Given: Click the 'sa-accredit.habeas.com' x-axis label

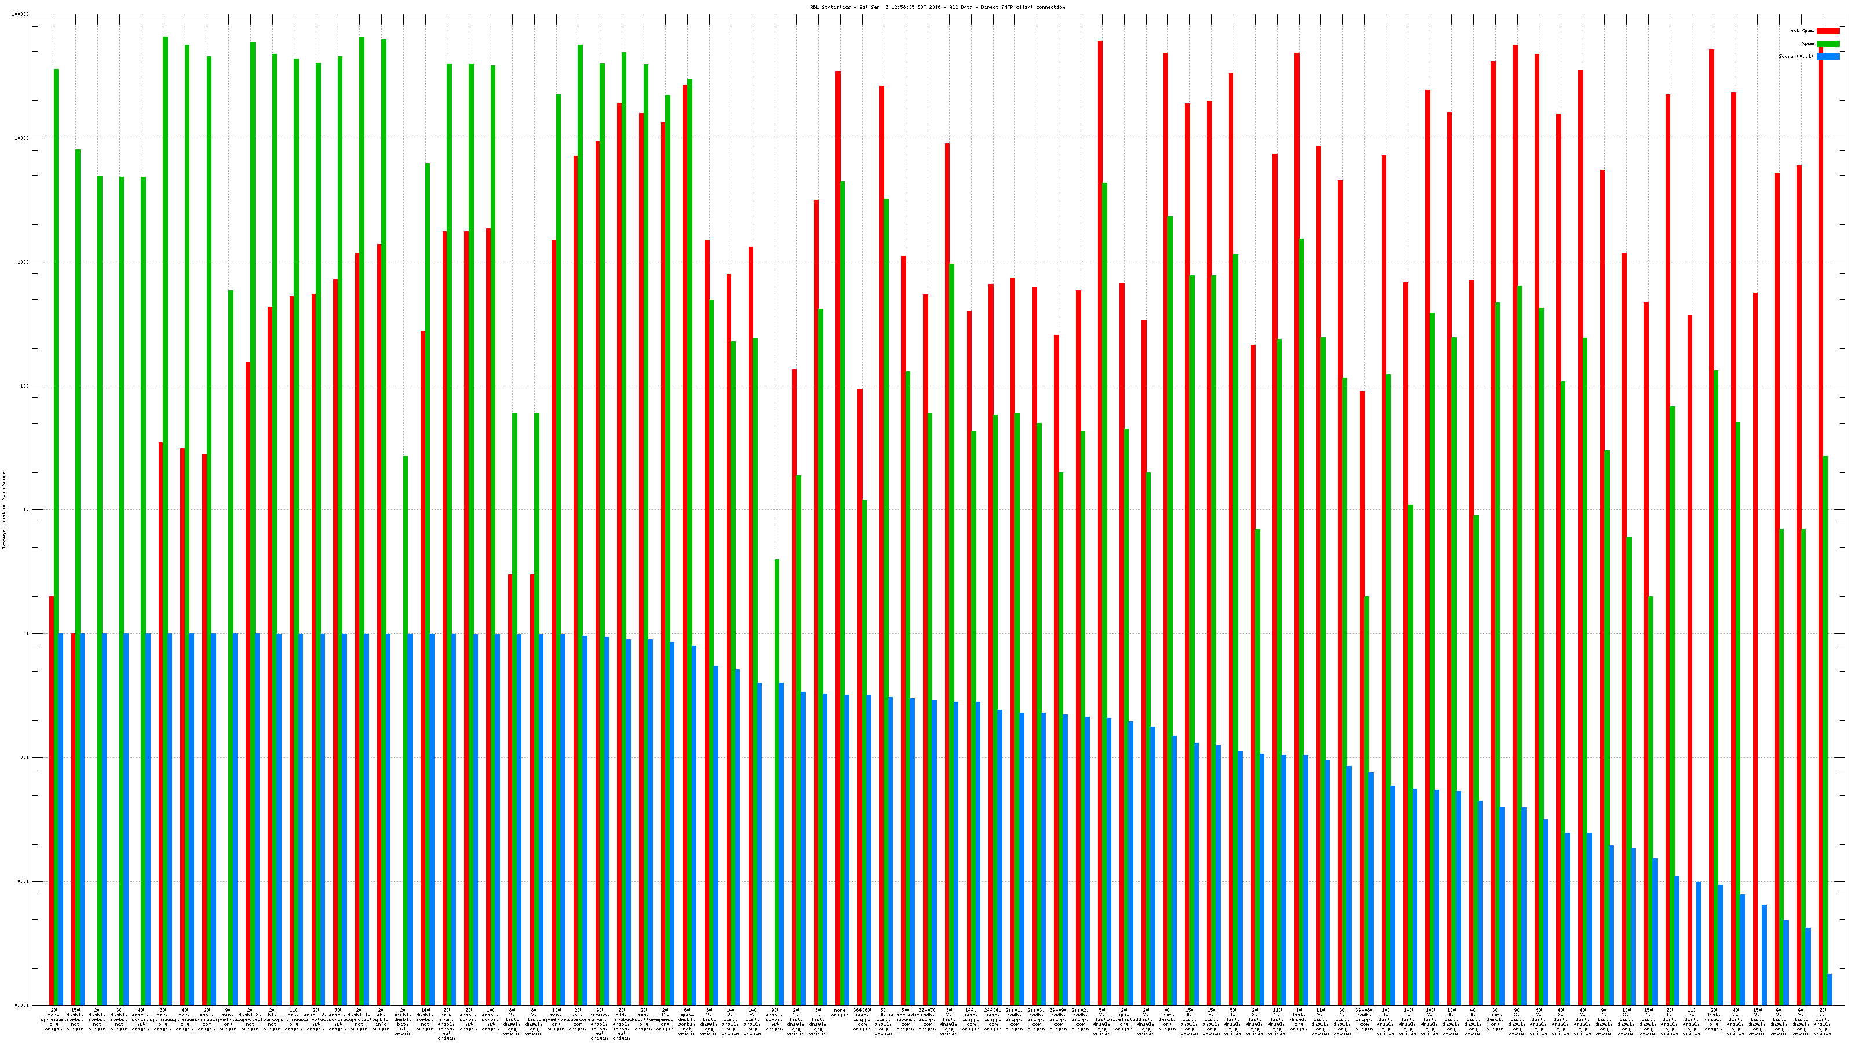Looking at the screenshot, I should [x=904, y=1019].
